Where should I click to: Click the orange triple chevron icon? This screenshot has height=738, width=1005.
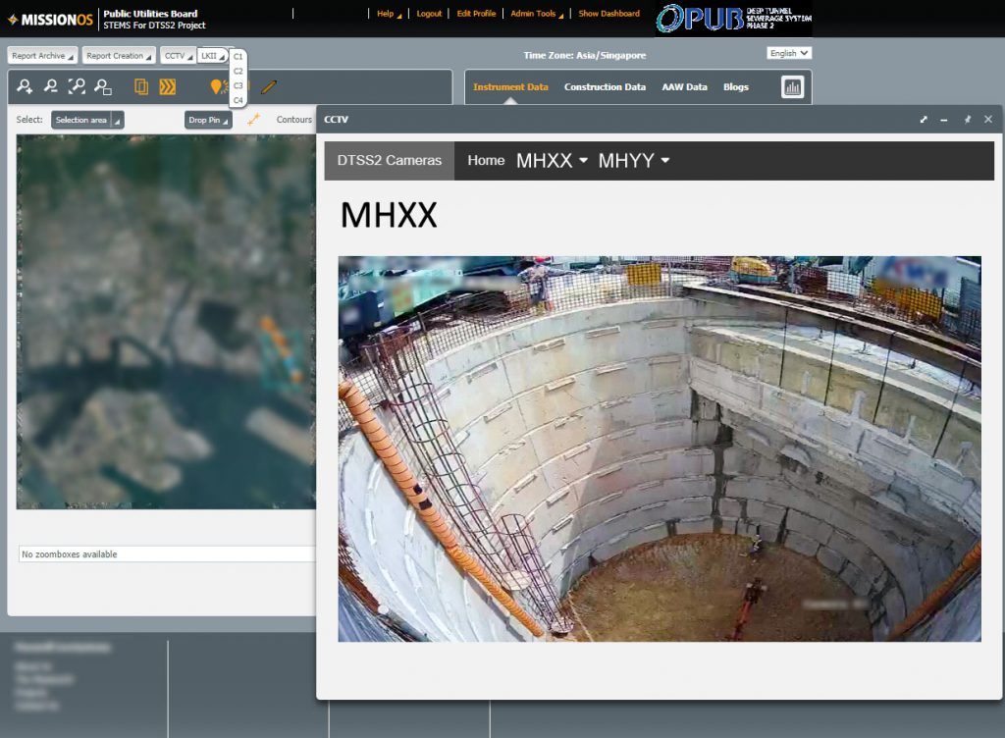[168, 87]
